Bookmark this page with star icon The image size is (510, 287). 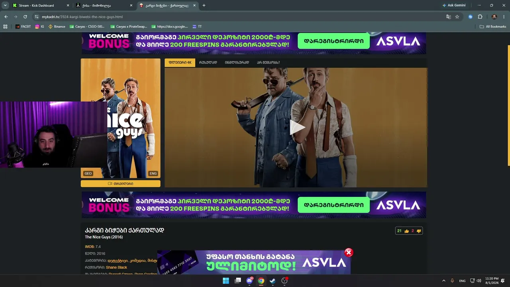click(x=457, y=17)
